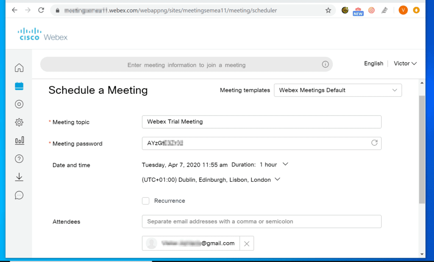Expand the Duration 1 hour chevron
Screen dimensions: 434x262
tap(285, 164)
